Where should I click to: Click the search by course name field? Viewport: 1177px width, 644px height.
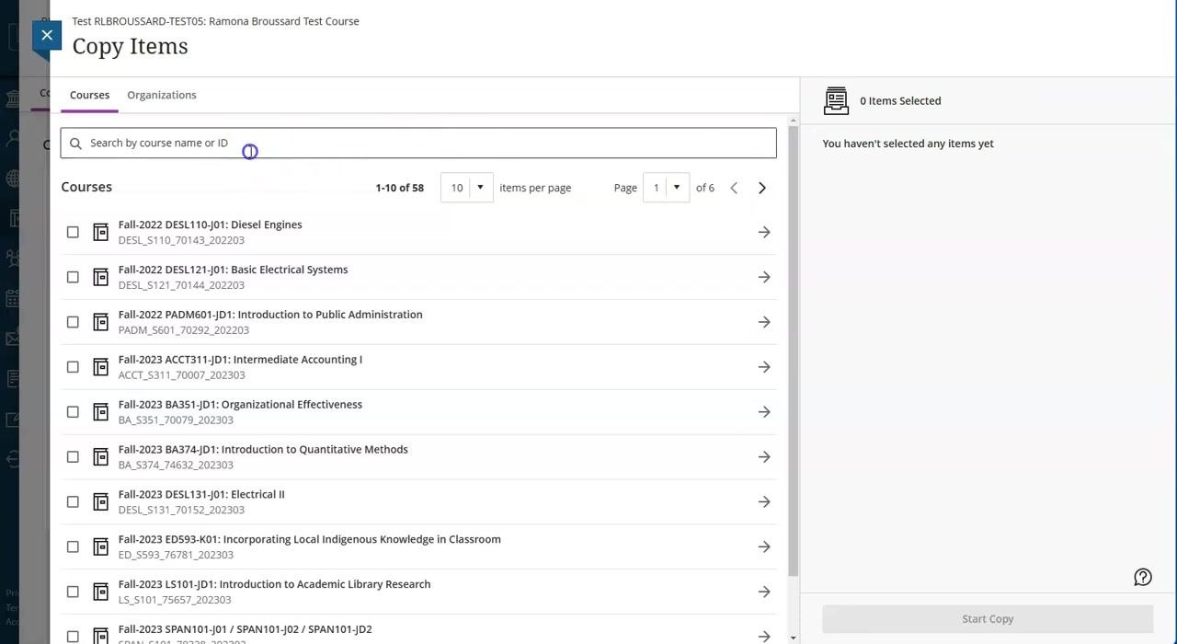point(418,143)
